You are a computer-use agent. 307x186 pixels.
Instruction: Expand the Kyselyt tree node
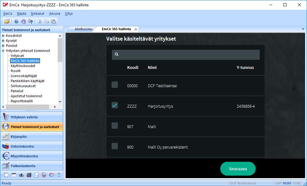pos(3,41)
